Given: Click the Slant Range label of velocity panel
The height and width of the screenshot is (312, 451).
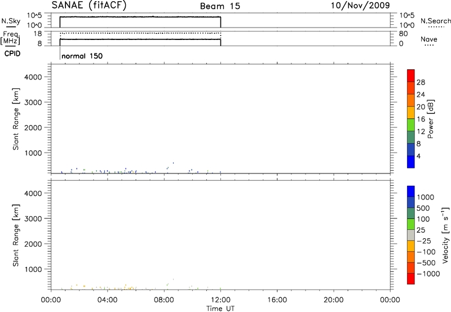Looking at the screenshot, I should [16, 235].
